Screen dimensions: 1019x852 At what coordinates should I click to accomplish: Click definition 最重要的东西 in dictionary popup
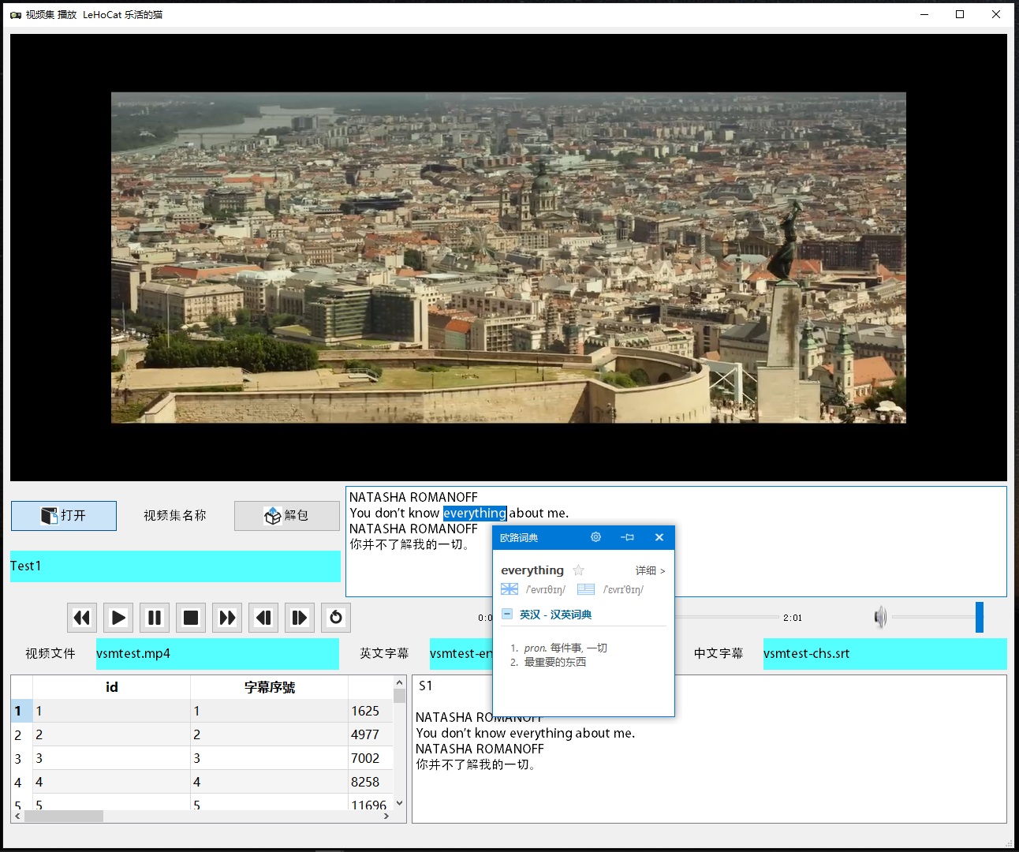[x=555, y=662]
